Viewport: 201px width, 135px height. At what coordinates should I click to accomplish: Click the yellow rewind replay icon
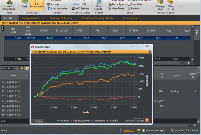point(22,68)
